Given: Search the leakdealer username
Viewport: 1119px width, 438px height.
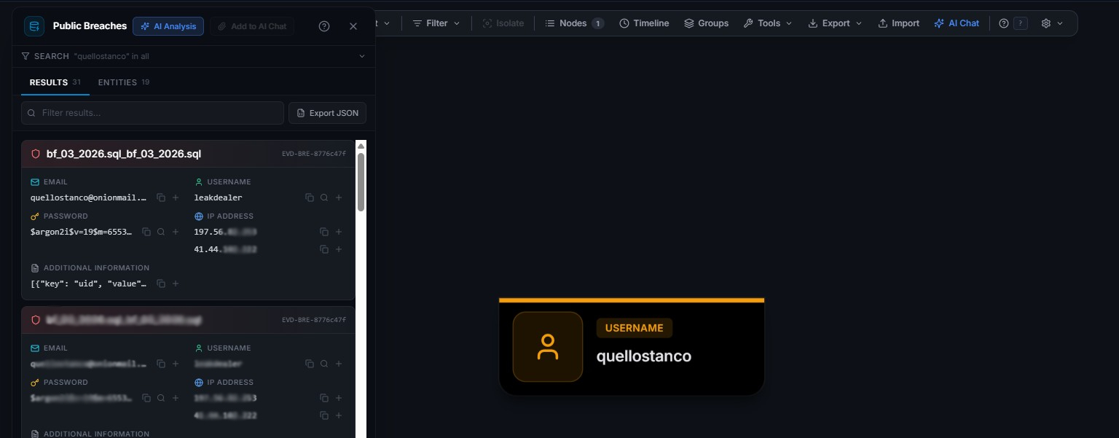Looking at the screenshot, I should click(324, 198).
